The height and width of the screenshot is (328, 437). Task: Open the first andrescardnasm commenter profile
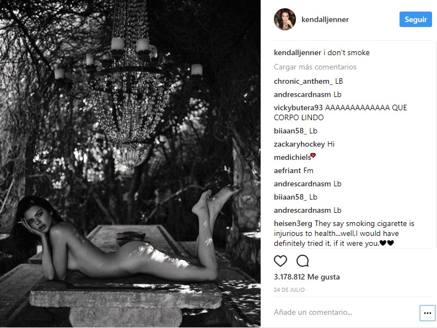pyautogui.click(x=303, y=95)
